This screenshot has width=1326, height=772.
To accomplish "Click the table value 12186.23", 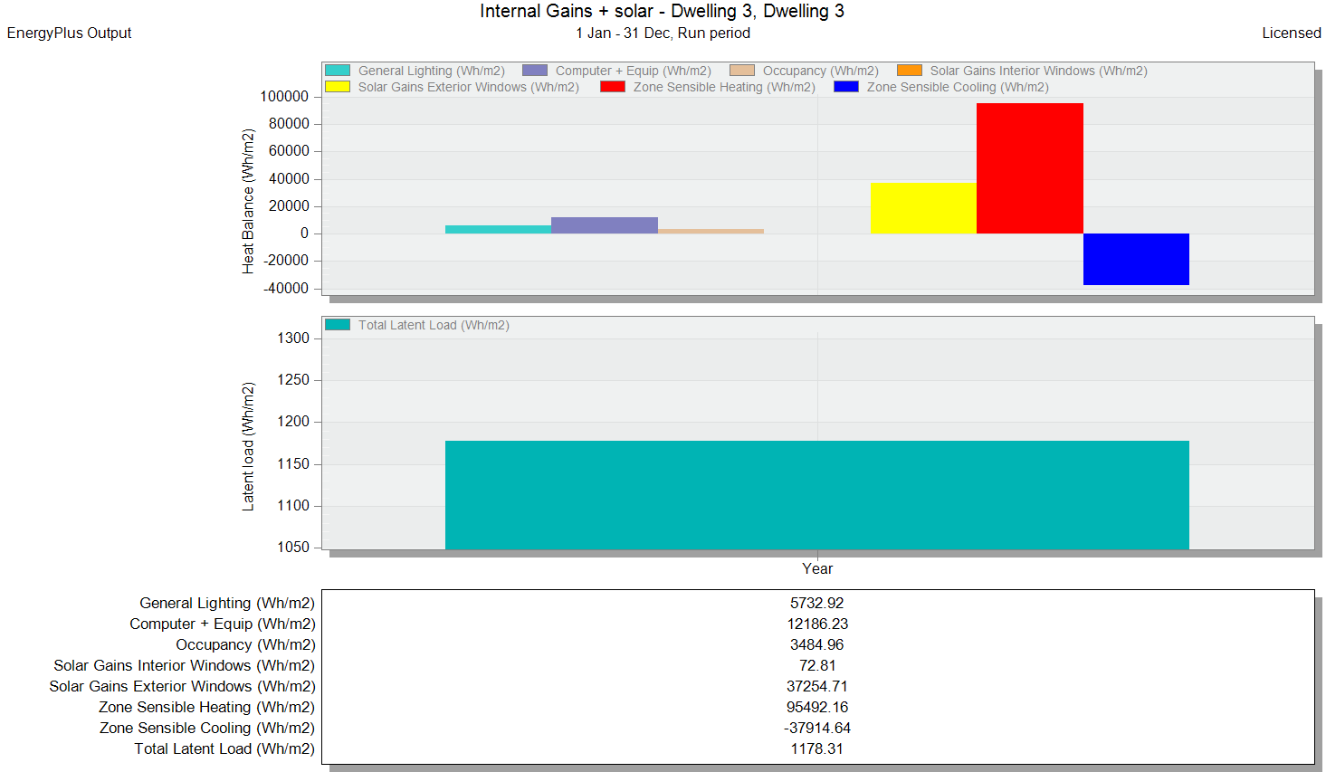I will click(x=817, y=624).
